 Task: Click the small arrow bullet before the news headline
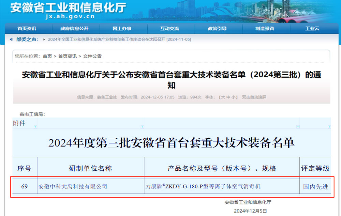(x=44, y=40)
